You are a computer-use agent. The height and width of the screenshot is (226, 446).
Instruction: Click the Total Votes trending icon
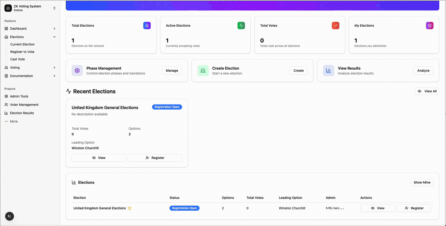click(335, 25)
